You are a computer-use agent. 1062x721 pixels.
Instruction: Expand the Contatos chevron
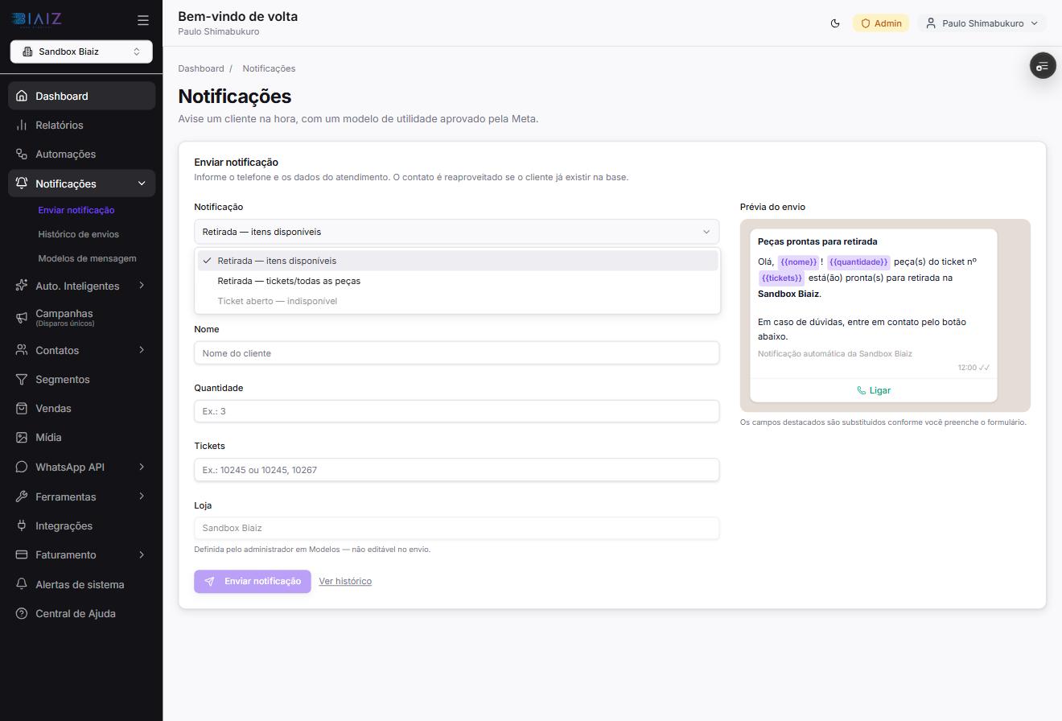pos(142,350)
